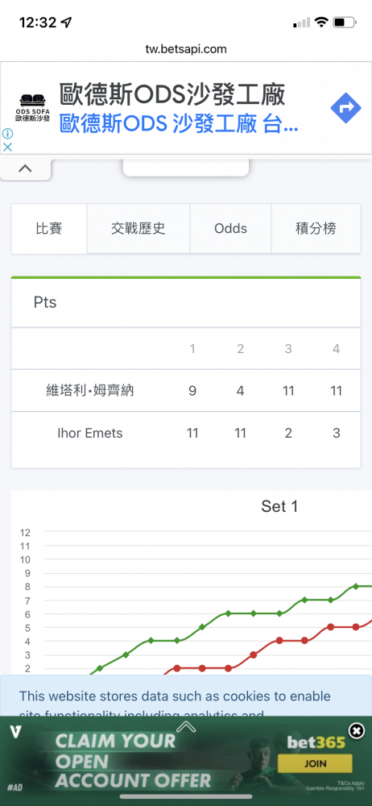The height and width of the screenshot is (806, 372).
Task: Switch to the 交戰歷史 tab
Action: point(138,229)
